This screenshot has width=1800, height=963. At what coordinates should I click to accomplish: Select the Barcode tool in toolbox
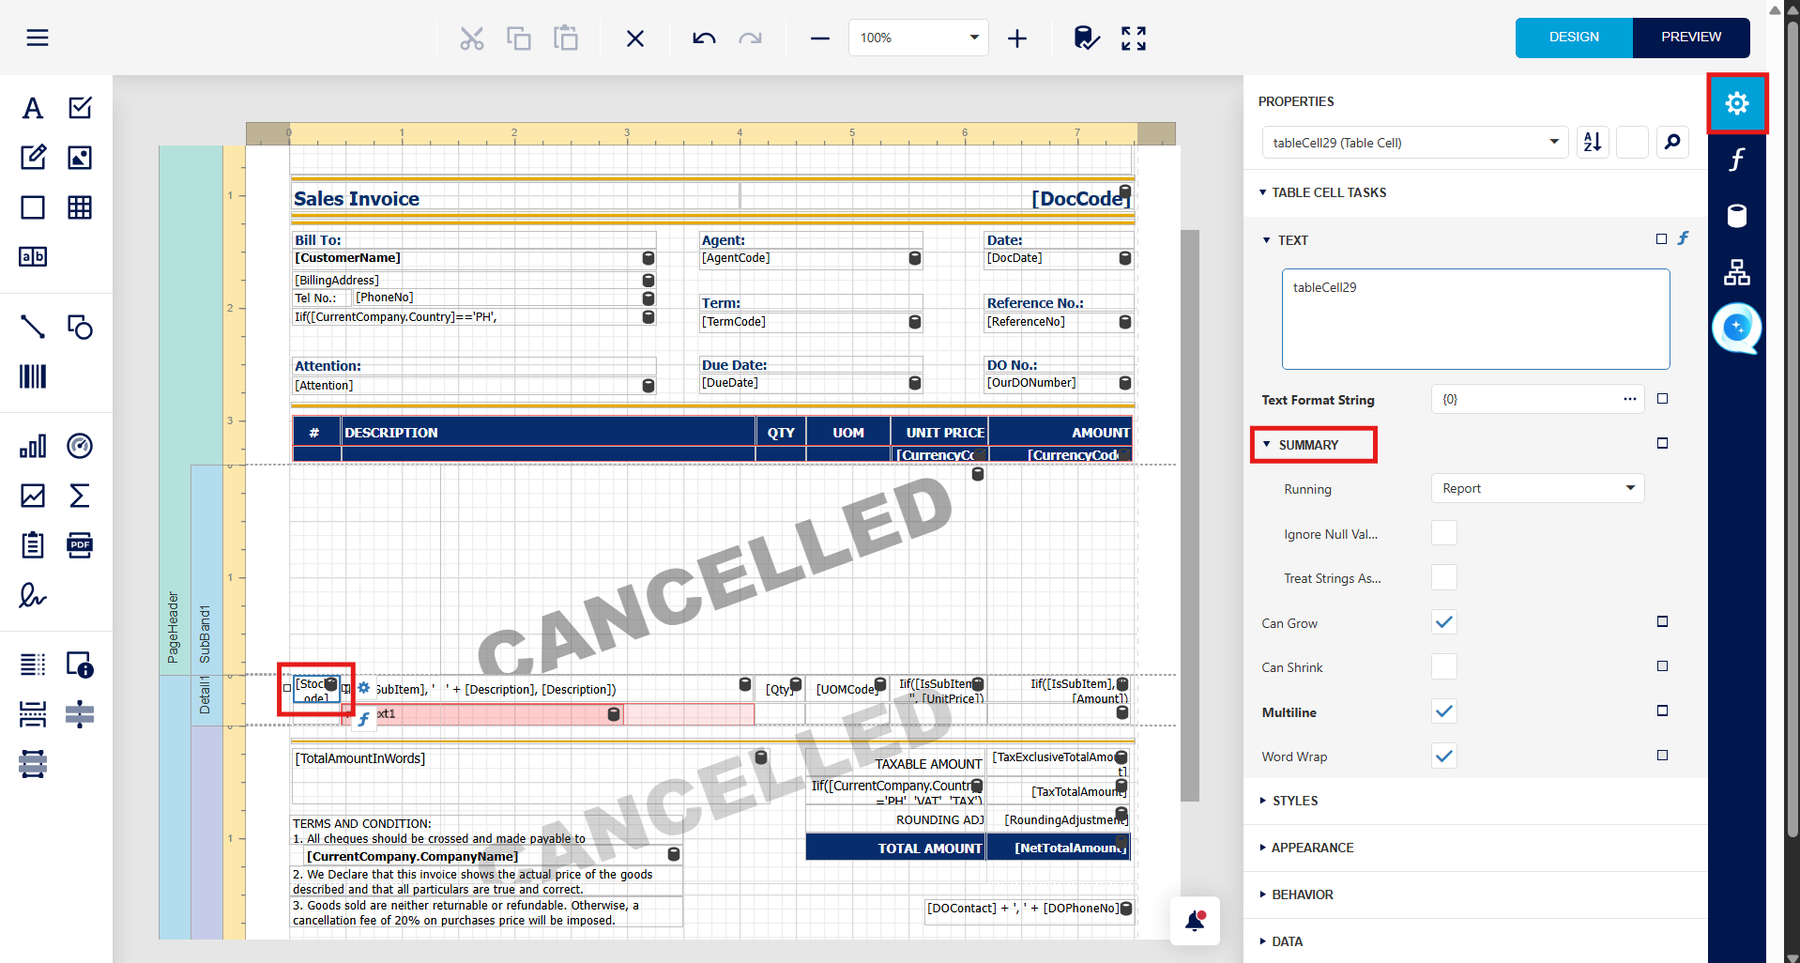[33, 376]
